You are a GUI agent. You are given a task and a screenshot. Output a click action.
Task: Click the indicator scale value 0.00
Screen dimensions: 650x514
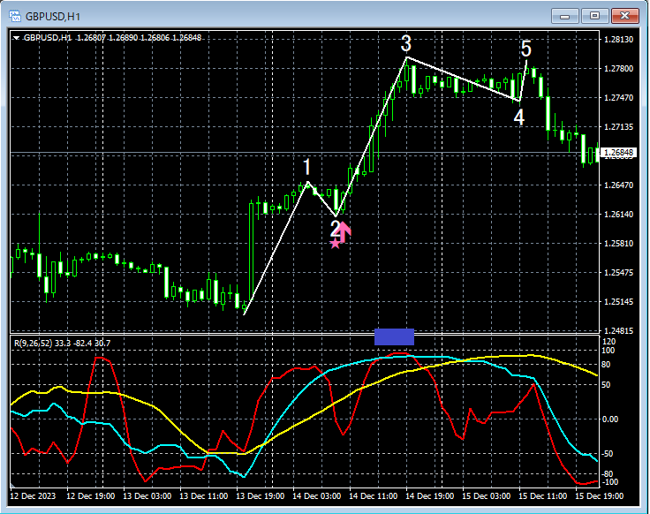609,420
